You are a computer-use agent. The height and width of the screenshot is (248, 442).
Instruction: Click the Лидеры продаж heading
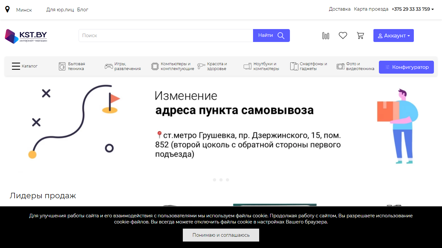(43, 196)
